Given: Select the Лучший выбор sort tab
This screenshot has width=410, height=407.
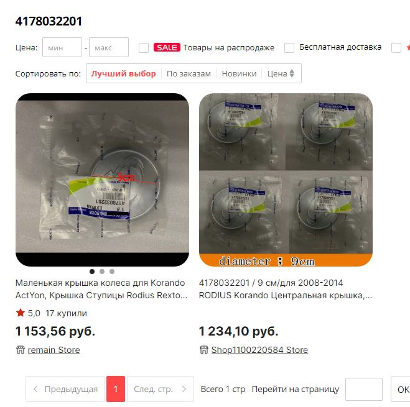Looking at the screenshot, I should click(123, 74).
